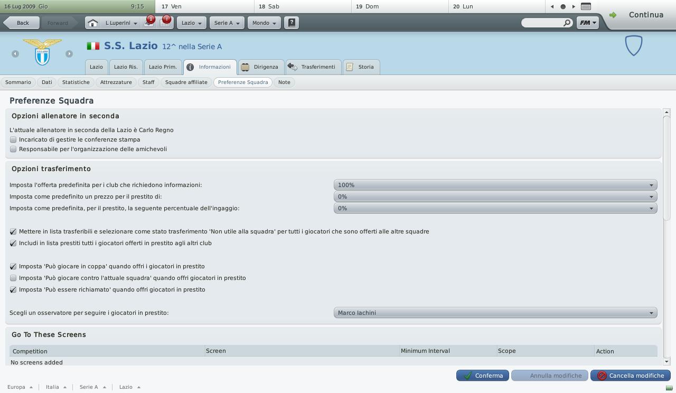Switch to the Lazio Prim. tab
Viewport: 676px width, 393px height.
(163, 67)
